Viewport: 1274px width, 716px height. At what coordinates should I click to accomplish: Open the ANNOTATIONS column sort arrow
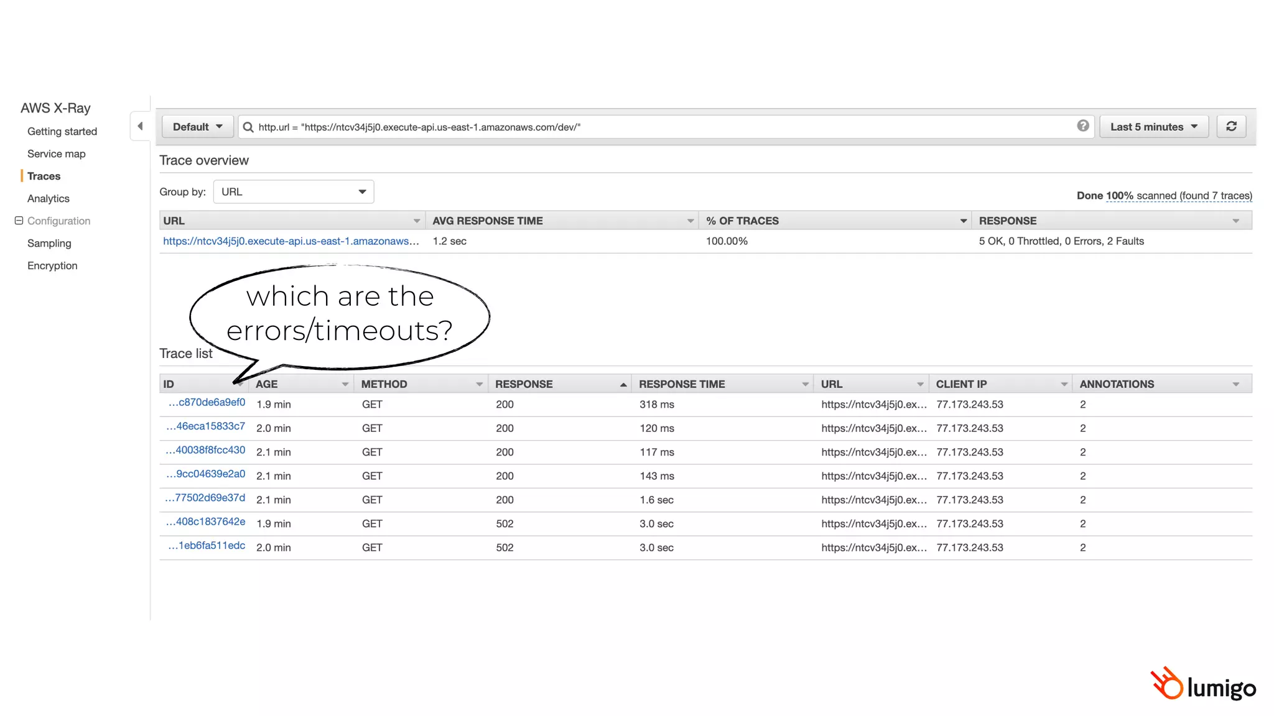pos(1235,385)
